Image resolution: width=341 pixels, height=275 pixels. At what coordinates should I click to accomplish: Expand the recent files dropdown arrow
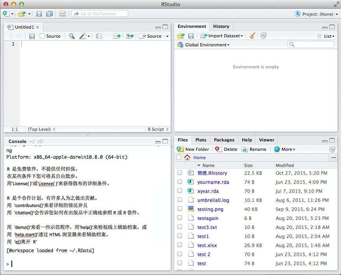(x=29, y=14)
